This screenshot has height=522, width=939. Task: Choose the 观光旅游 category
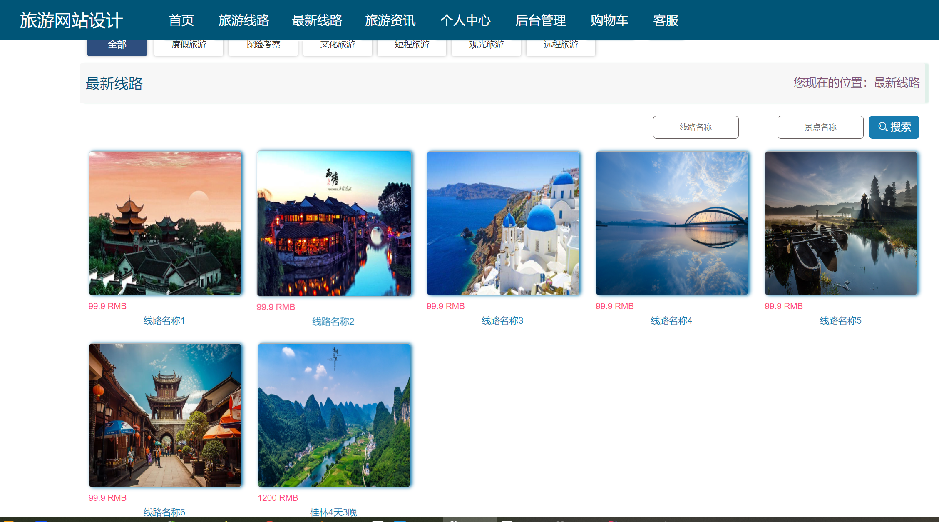click(486, 44)
